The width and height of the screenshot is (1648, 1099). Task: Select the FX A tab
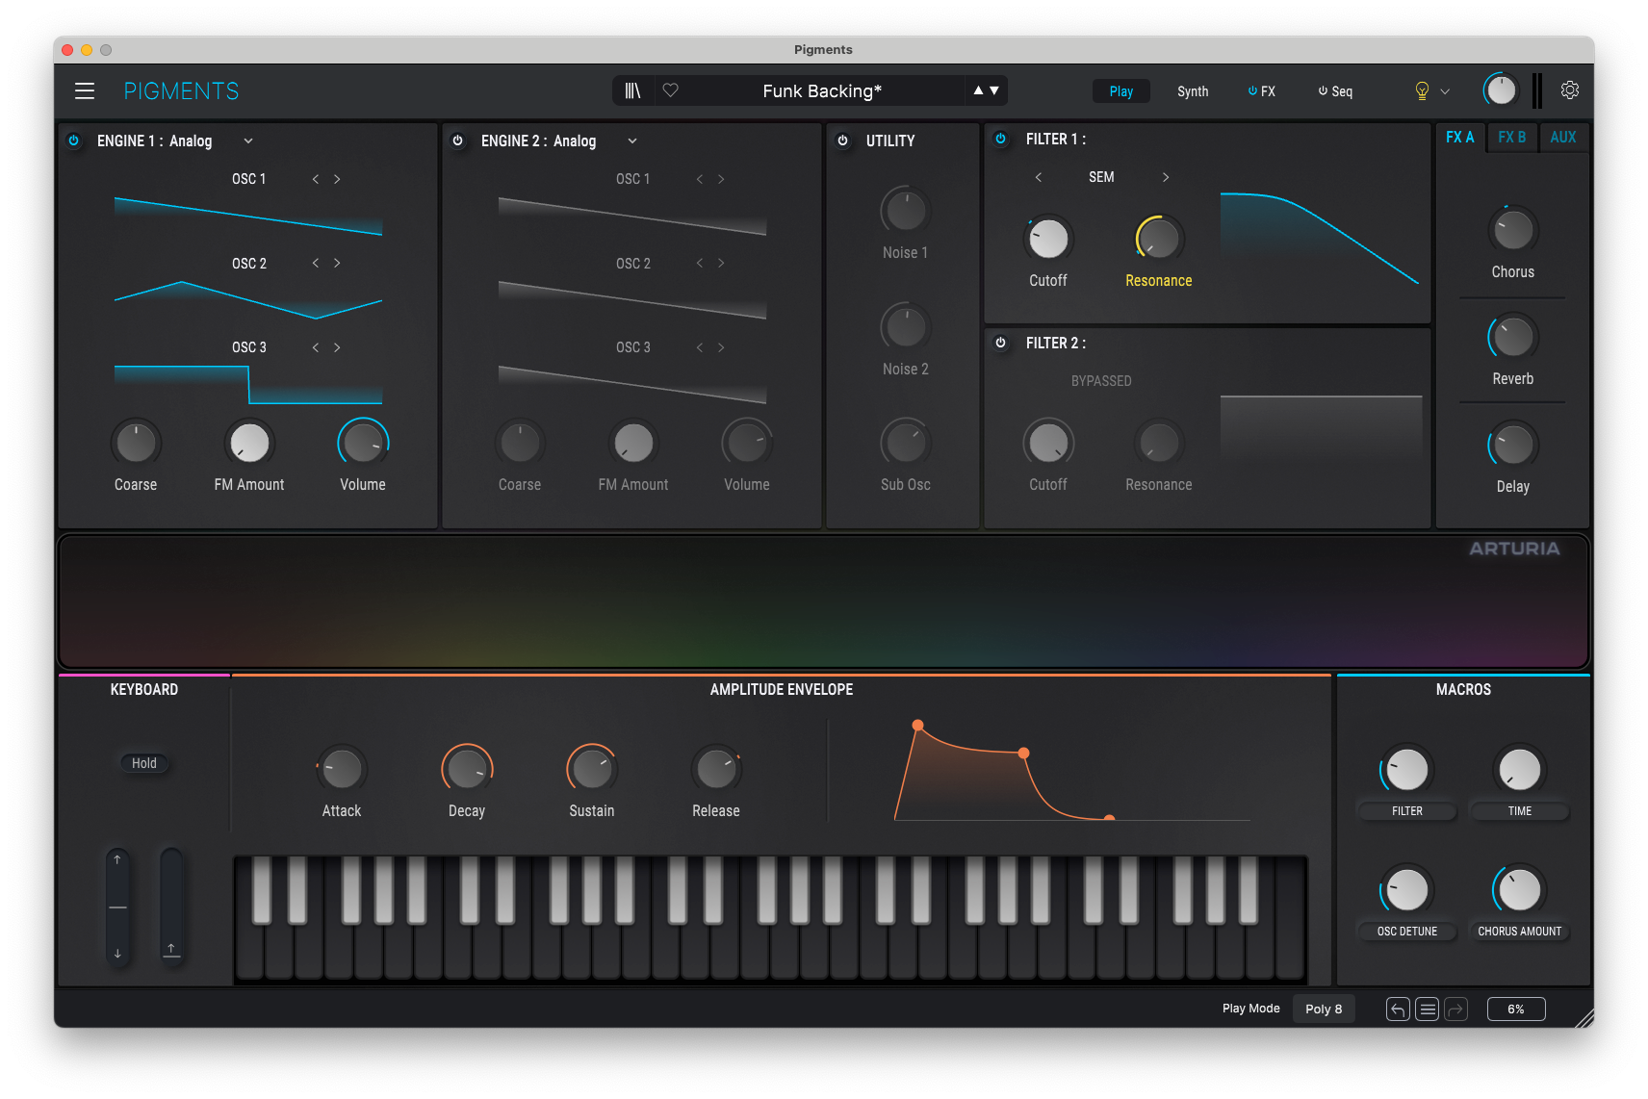(1460, 138)
